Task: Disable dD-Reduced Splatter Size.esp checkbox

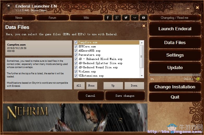Action: point(76,63)
